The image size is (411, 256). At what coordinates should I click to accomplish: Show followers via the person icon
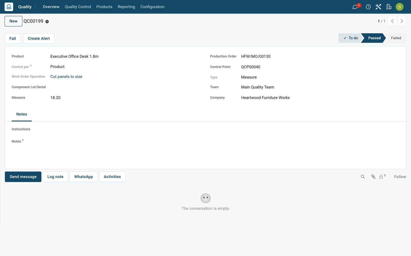[382, 177]
